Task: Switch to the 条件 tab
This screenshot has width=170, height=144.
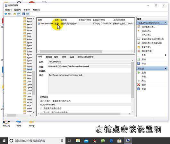Action: point(64,57)
